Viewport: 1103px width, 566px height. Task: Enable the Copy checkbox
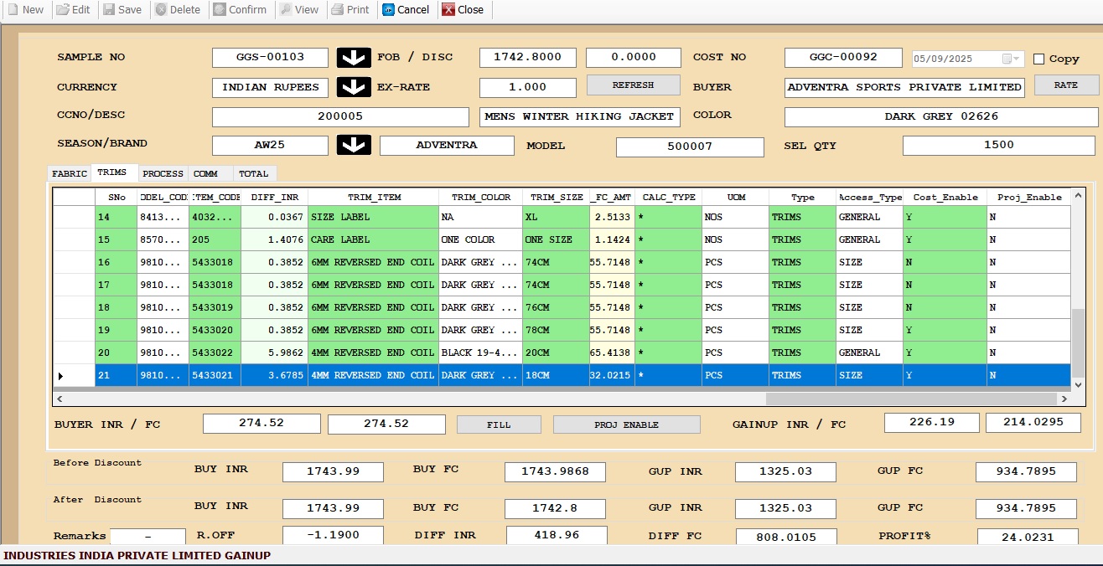pos(1039,59)
